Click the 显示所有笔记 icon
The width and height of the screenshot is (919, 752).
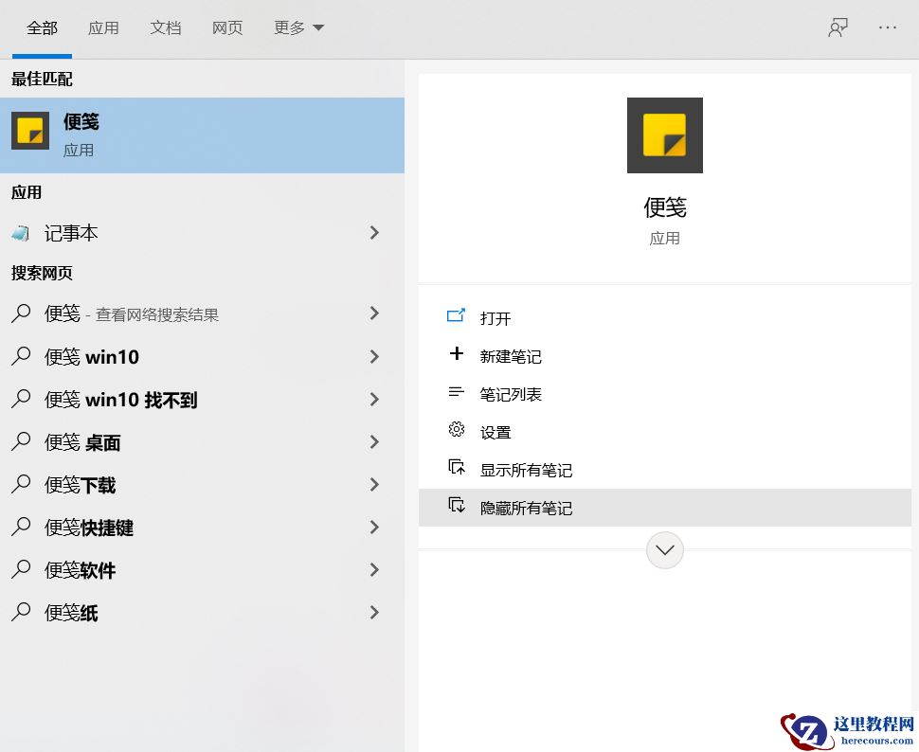coord(456,468)
